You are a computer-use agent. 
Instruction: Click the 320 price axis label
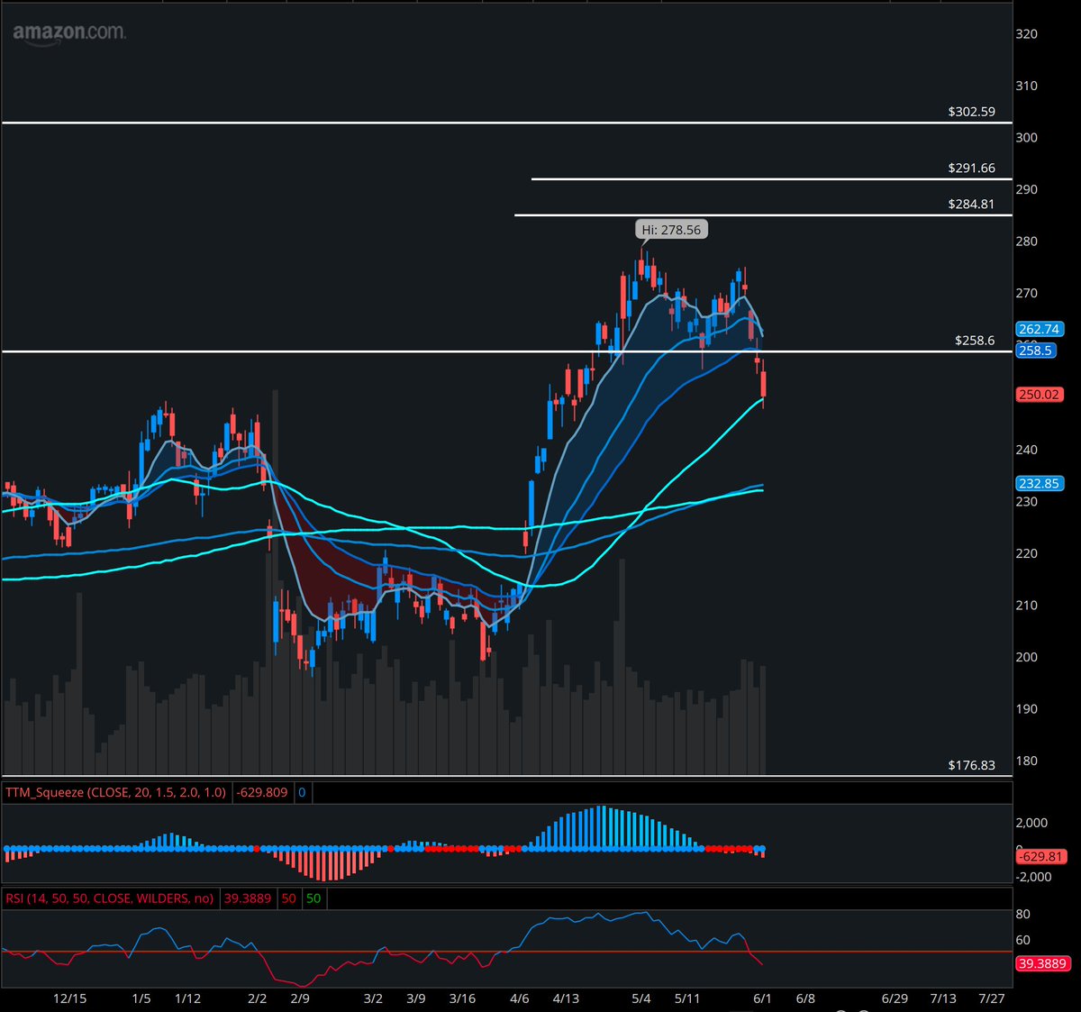click(1027, 33)
